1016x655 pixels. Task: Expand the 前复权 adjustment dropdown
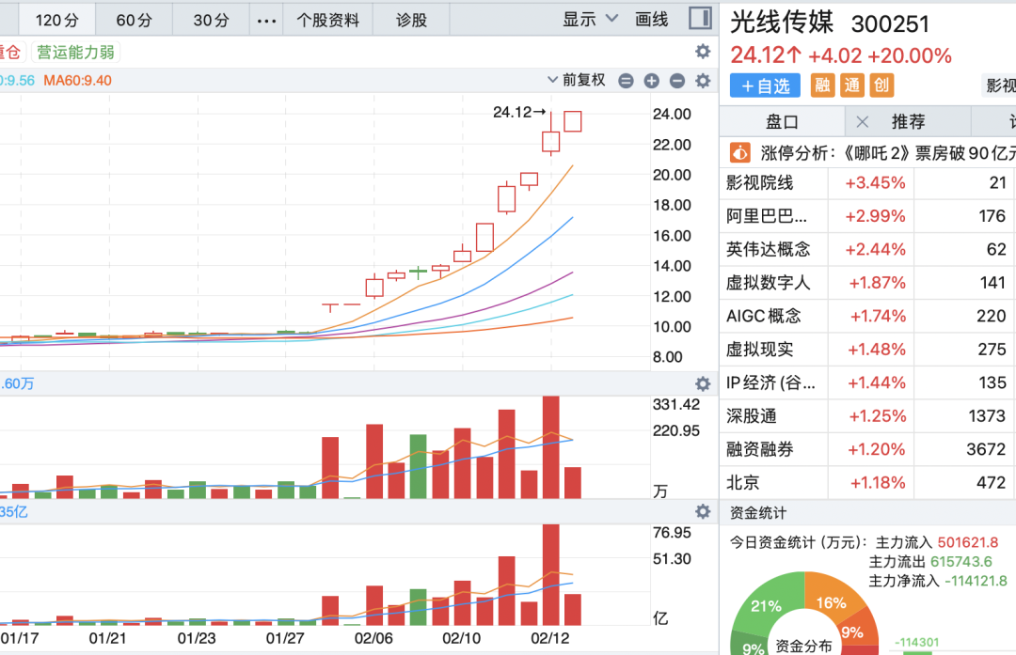click(x=577, y=80)
